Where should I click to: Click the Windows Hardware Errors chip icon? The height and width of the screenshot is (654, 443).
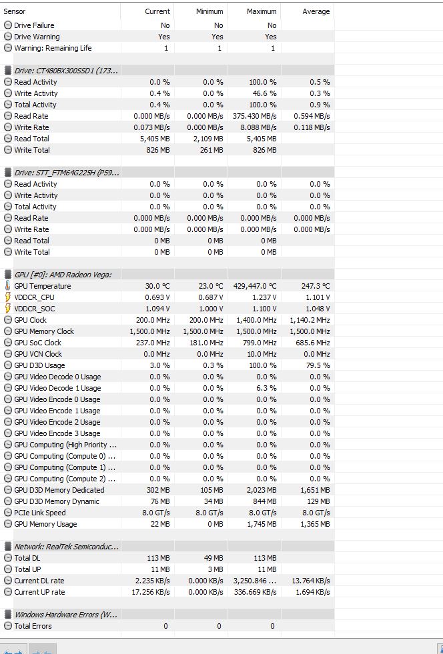pyautogui.click(x=7, y=615)
